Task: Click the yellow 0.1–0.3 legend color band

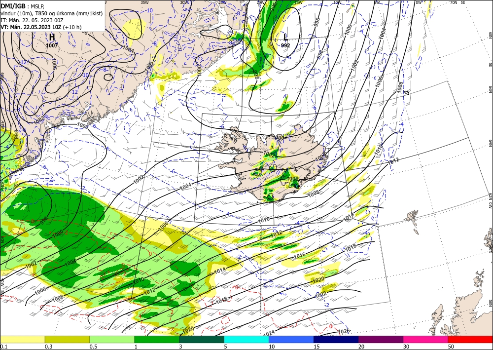Action: [x=22, y=339]
